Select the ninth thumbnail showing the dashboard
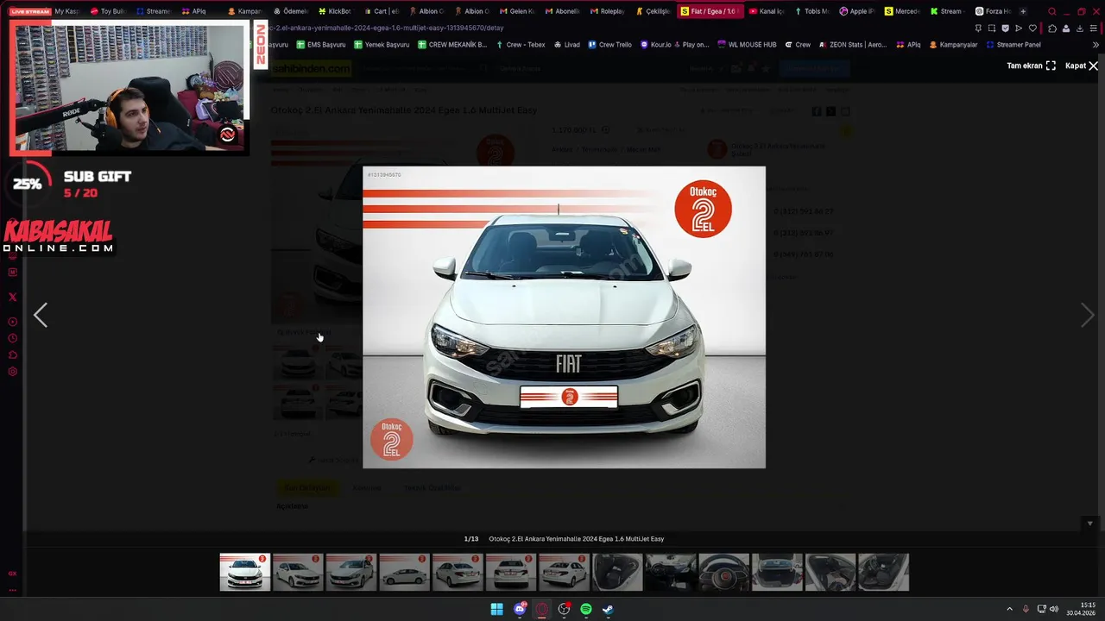 click(x=670, y=572)
